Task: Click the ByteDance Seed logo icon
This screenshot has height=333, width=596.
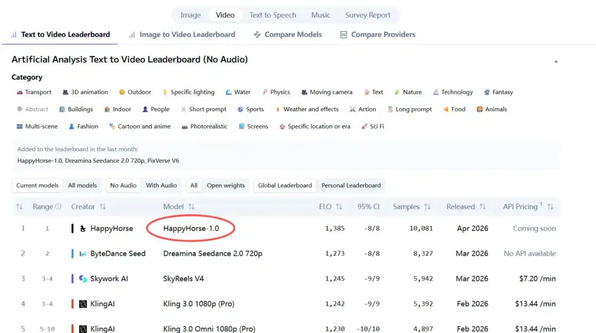Action: coord(83,254)
